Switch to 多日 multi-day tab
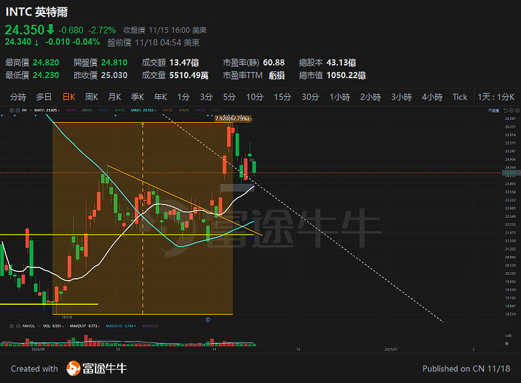Viewport: 521px width, 383px height. pos(44,97)
